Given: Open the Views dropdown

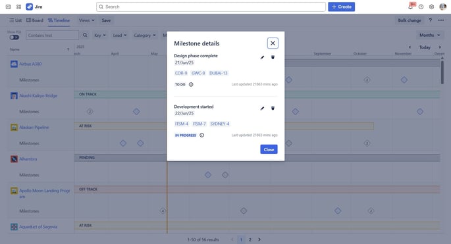Looking at the screenshot, I should coord(86,20).
